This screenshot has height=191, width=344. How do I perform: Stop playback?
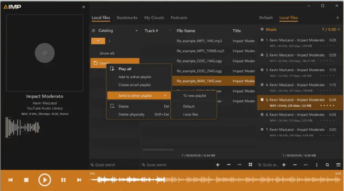coord(26,180)
